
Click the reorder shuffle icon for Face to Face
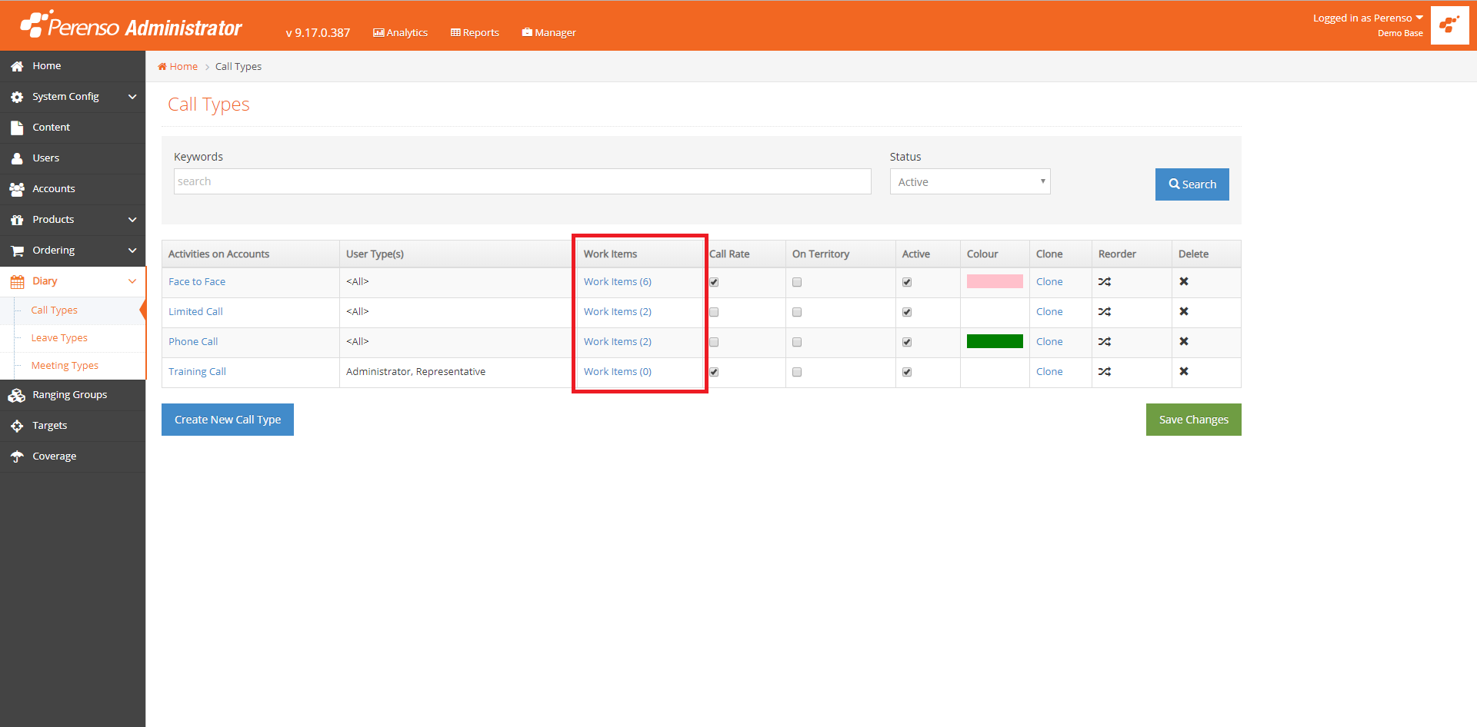click(x=1105, y=282)
